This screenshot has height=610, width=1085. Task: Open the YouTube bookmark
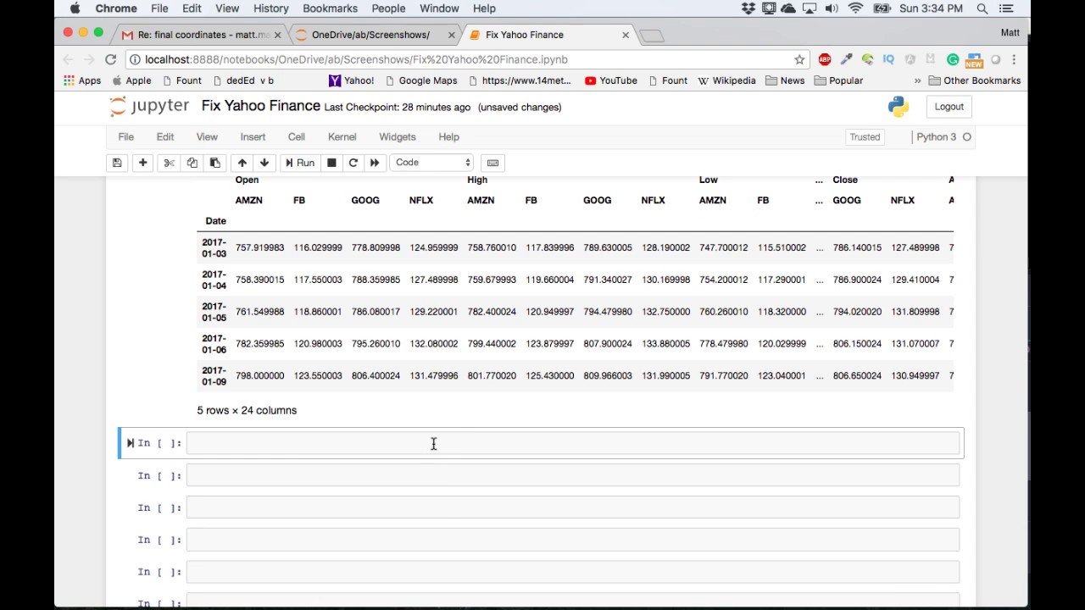(x=611, y=80)
